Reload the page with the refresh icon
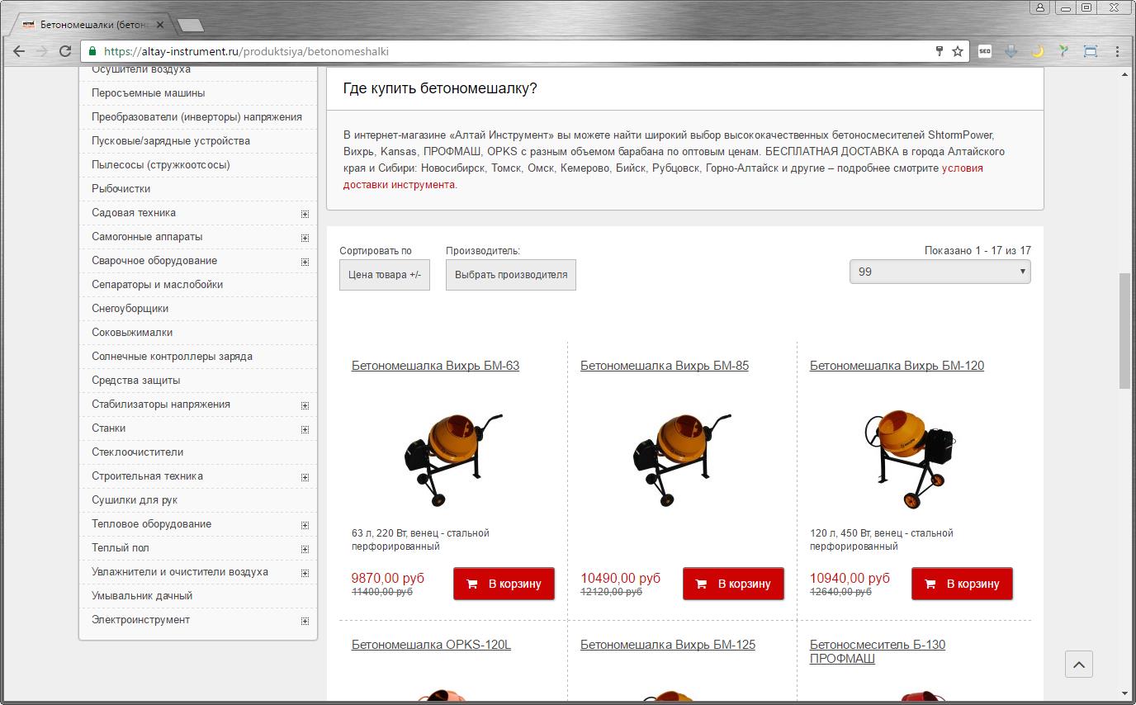 coord(65,51)
